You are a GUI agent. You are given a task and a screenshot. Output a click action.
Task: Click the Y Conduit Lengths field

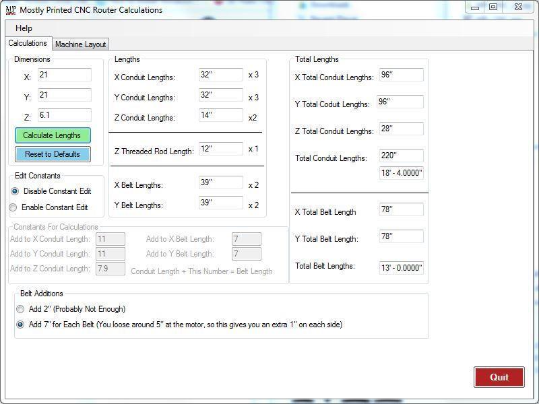coord(221,95)
